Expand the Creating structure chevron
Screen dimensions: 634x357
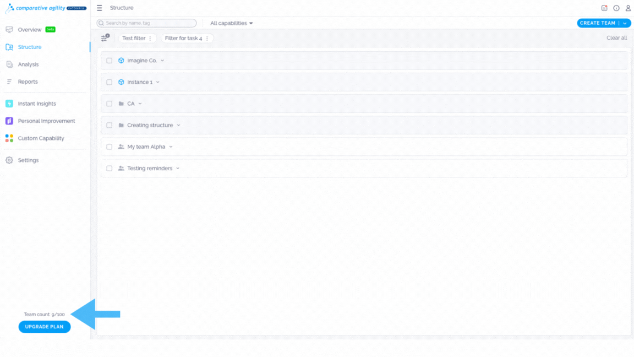[x=179, y=126]
